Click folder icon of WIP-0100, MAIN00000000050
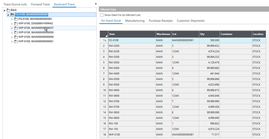This screenshot has height=139, width=269. [16, 32]
